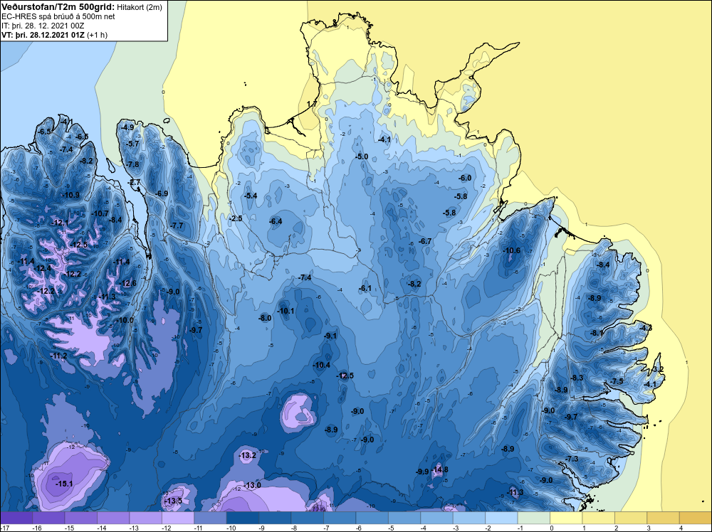
Task: Pick the -13 legend color swatch
Action: 145,518
